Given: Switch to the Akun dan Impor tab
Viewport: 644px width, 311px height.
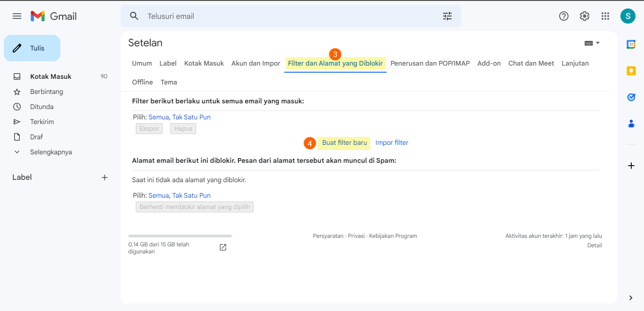Looking at the screenshot, I should pyautogui.click(x=256, y=63).
